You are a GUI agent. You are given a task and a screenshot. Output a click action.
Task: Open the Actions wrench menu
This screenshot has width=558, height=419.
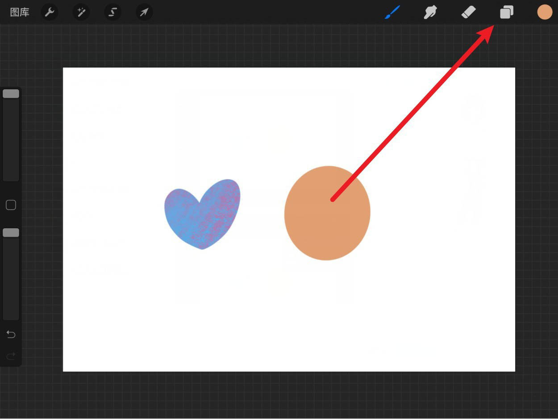click(50, 13)
